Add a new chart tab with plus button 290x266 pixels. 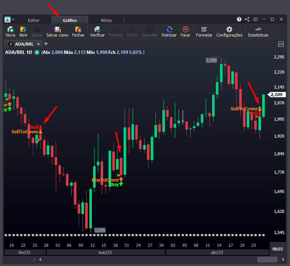[x=46, y=44]
